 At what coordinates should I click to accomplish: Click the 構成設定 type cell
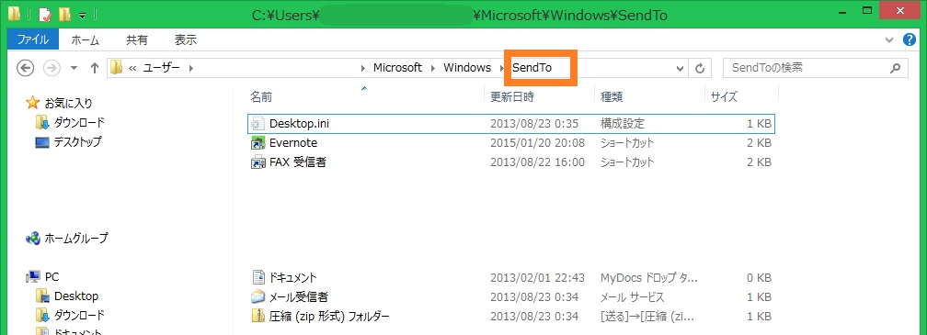pyautogui.click(x=623, y=124)
